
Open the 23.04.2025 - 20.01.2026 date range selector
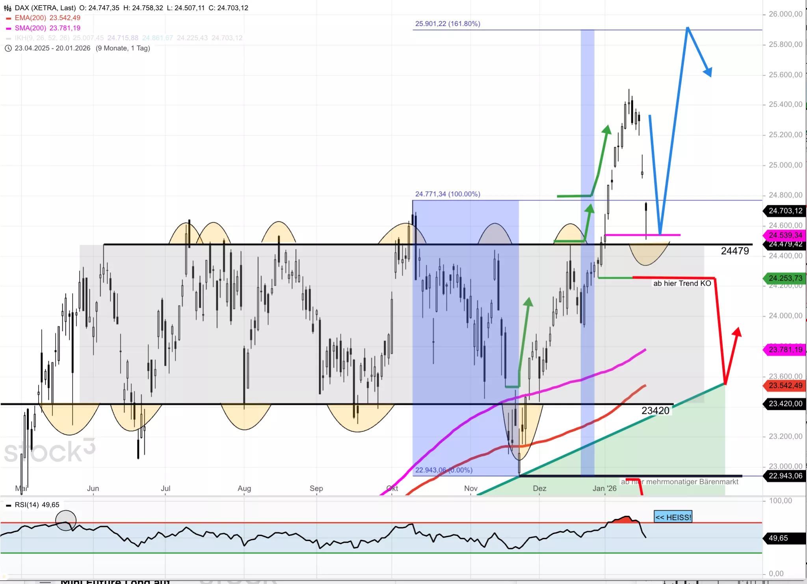52,48
